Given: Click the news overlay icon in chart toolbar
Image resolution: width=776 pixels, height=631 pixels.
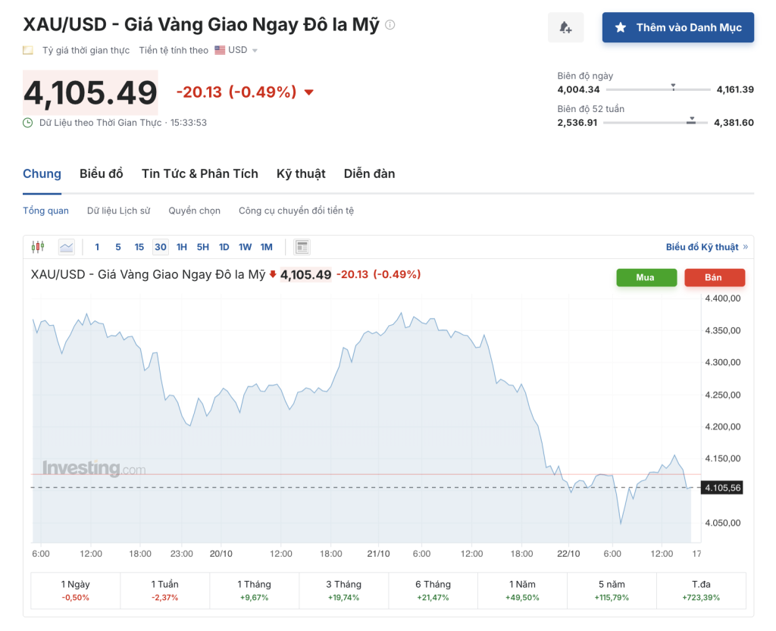Looking at the screenshot, I should pos(302,247).
